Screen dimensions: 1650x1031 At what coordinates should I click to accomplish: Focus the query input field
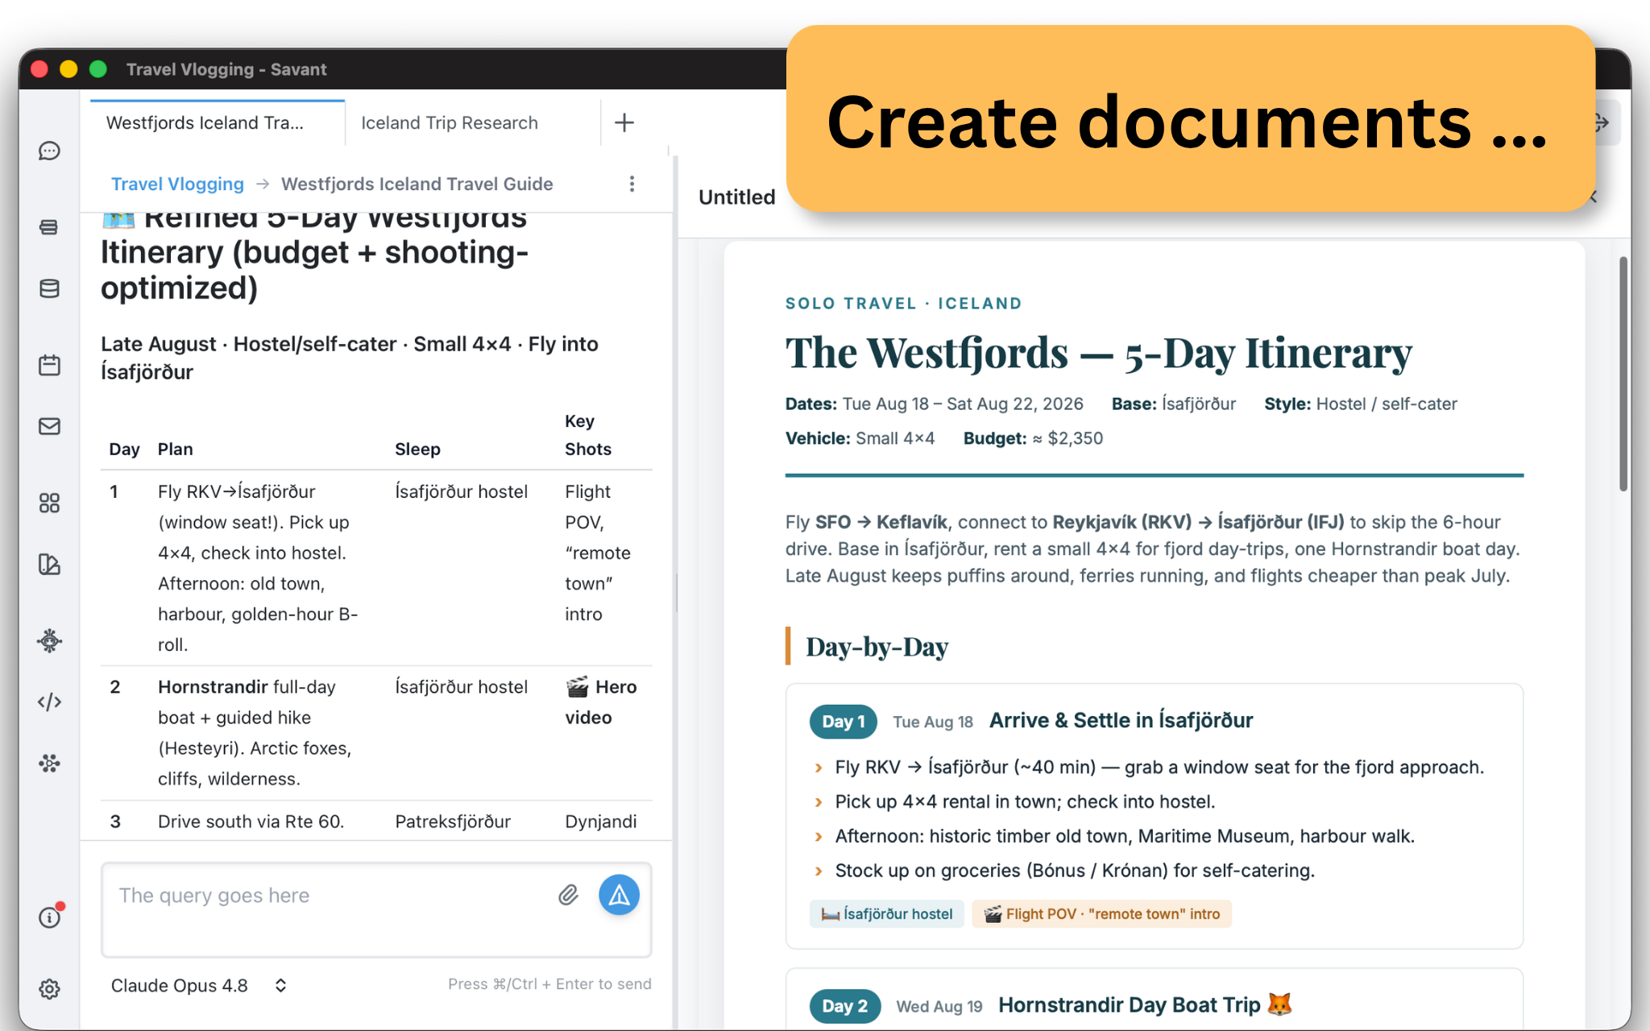(376, 910)
